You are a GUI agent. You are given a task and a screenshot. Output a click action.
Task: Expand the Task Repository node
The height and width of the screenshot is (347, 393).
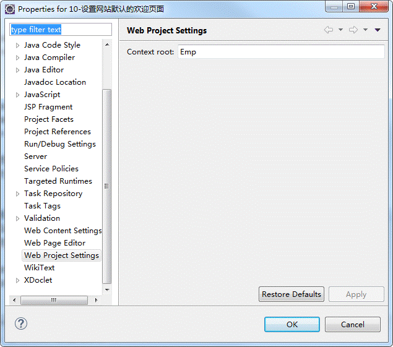pos(17,194)
